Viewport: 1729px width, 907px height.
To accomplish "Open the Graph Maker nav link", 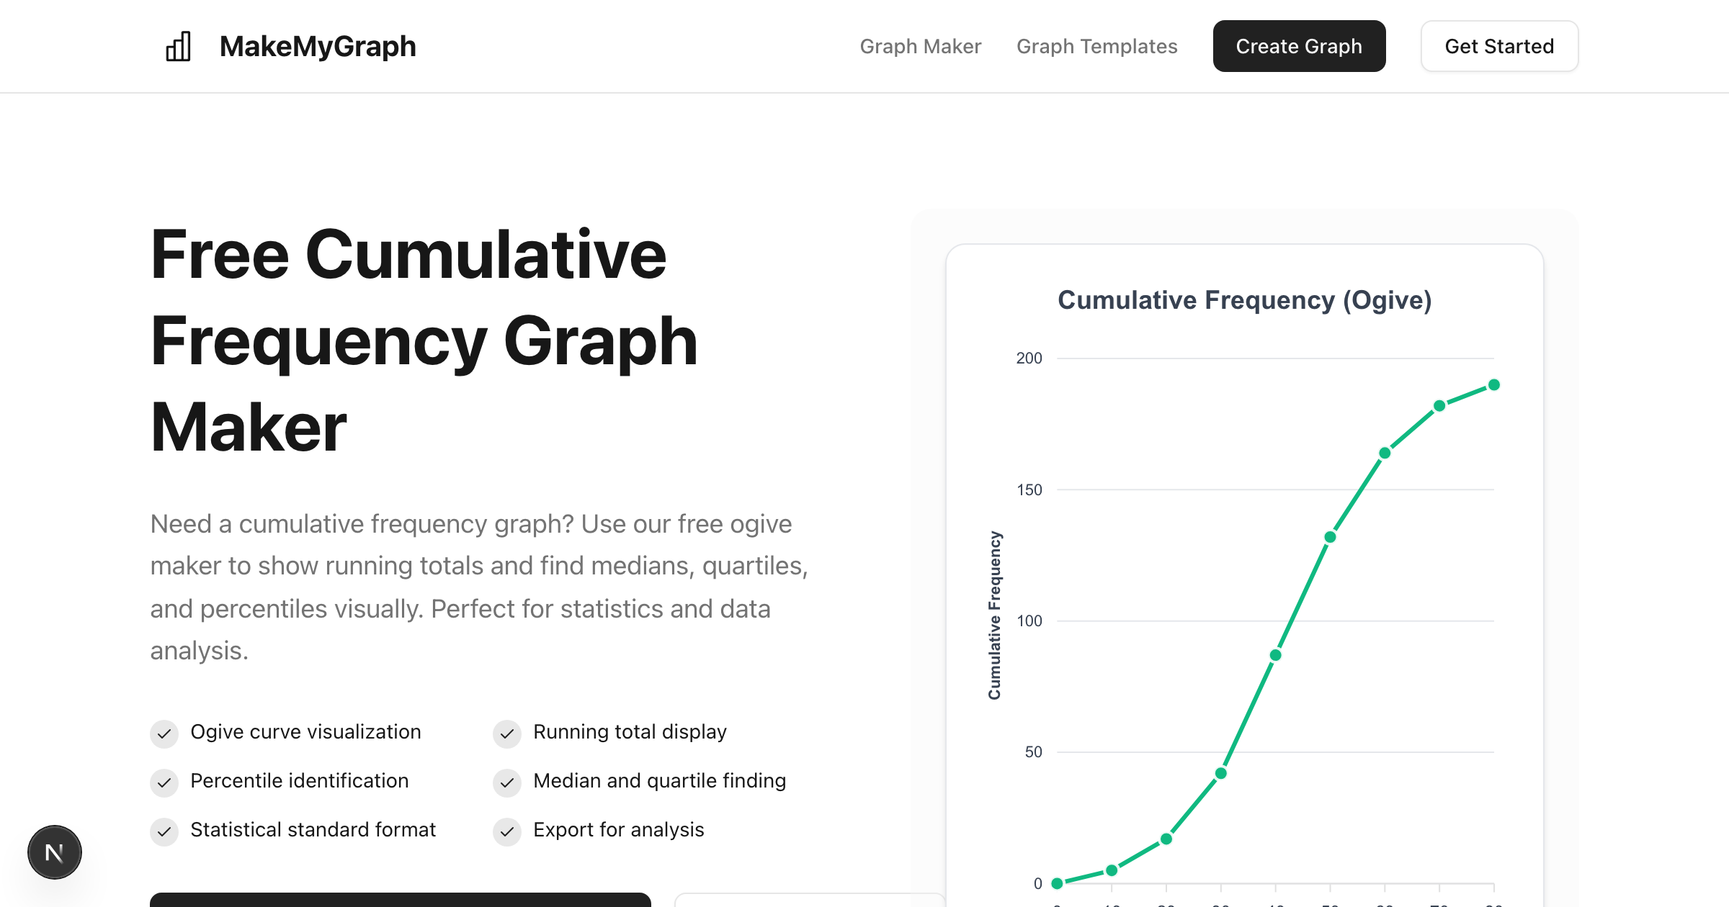I will pos(920,47).
